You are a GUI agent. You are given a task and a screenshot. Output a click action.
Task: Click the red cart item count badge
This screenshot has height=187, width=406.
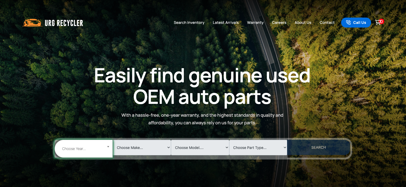tap(381, 21)
